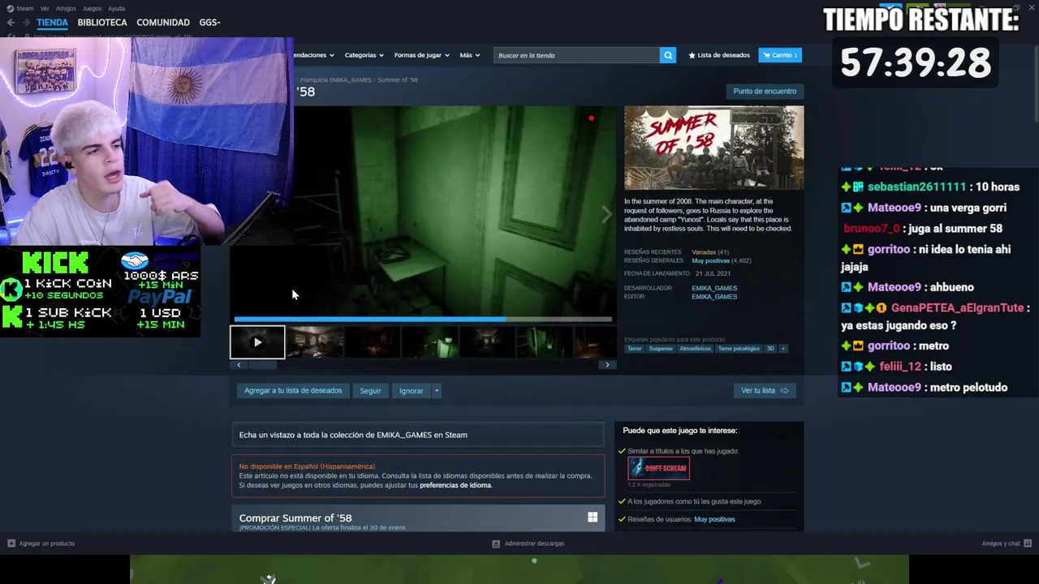Open the editor EMIKA_GAMES link
The width and height of the screenshot is (1039, 584).
(x=714, y=297)
